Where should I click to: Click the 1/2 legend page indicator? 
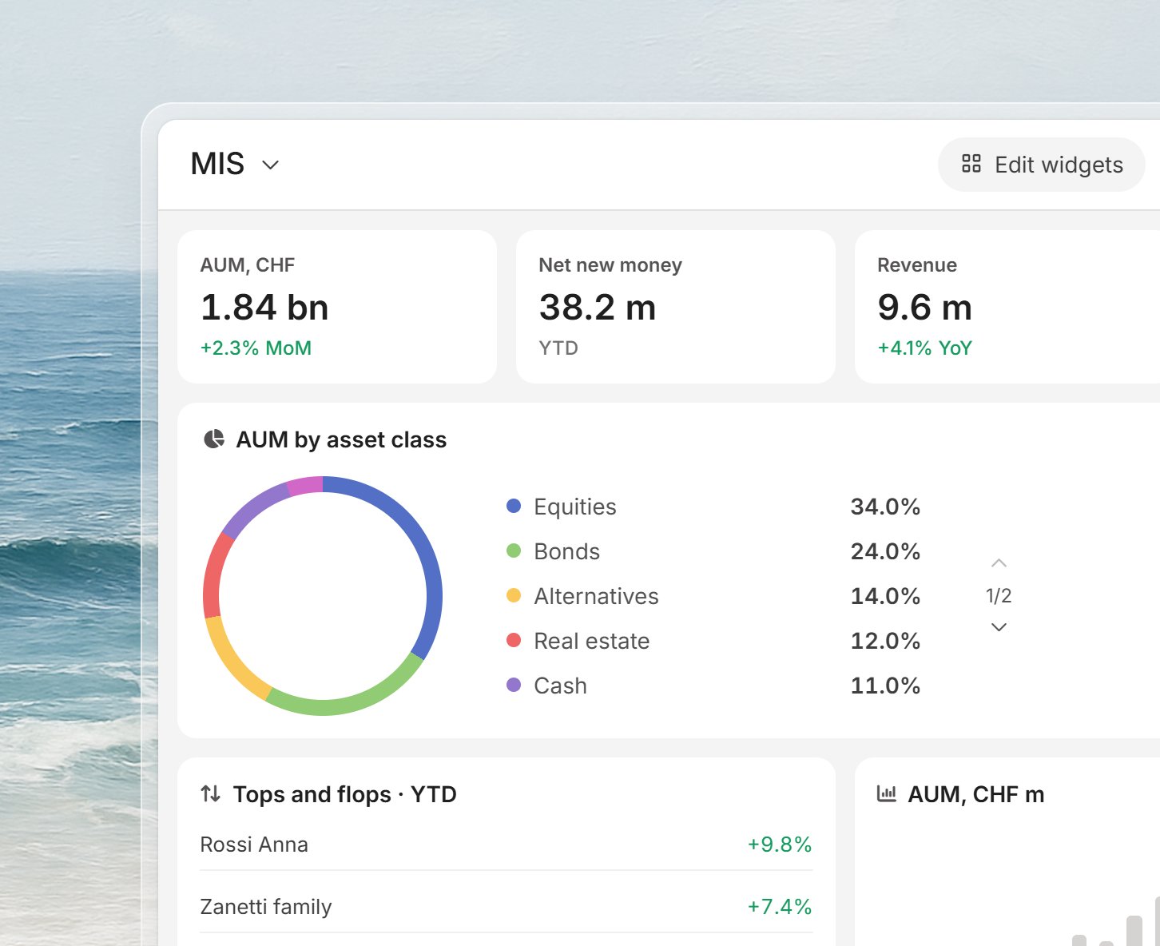click(999, 596)
